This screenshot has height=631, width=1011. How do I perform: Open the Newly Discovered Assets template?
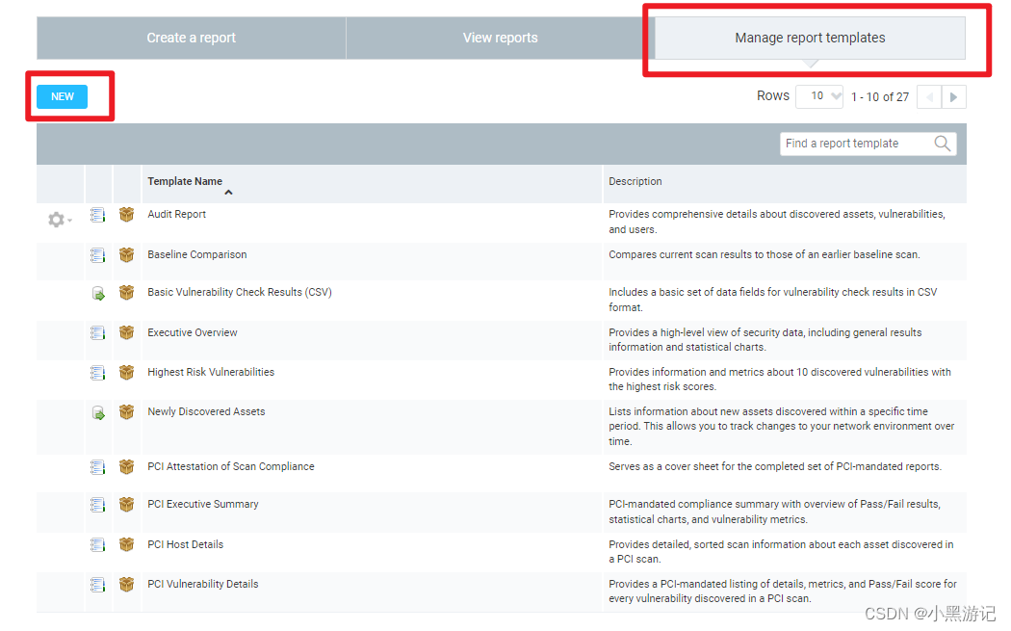[x=206, y=411]
